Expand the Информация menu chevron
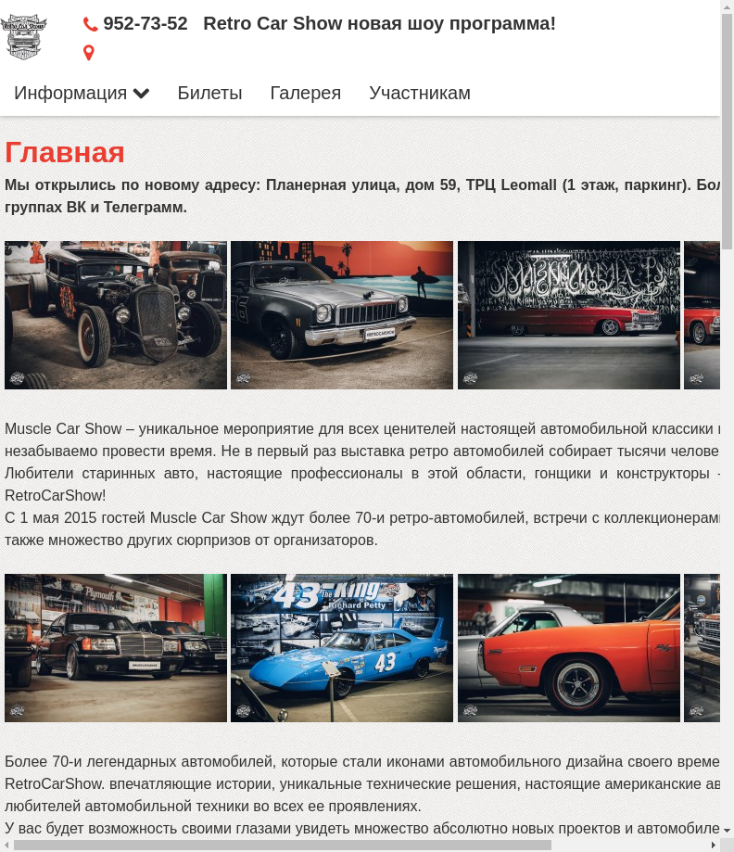This screenshot has height=852, width=734. [x=141, y=94]
